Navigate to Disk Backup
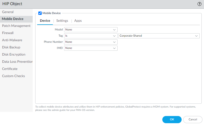The width and height of the screenshot is (204, 126). coord(11,47)
